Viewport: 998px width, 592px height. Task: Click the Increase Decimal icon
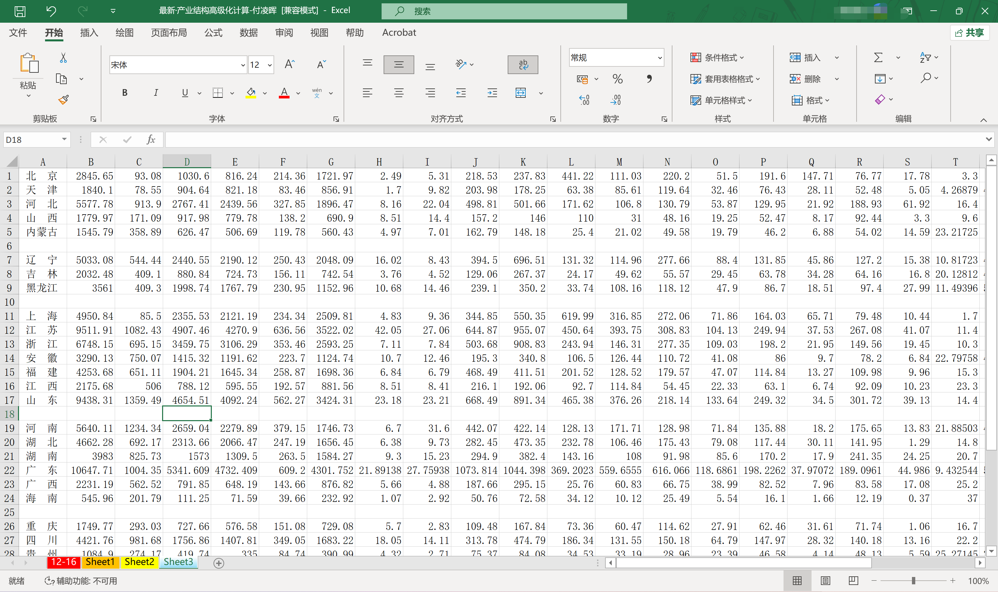(584, 100)
